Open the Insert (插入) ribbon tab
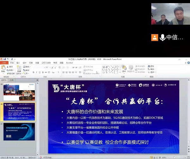 point(18,63)
